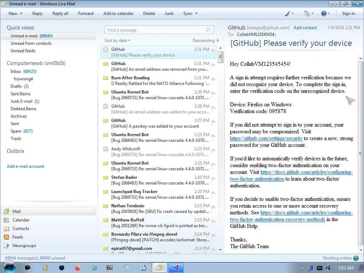Click the Add e-mail account link
The height and width of the screenshot is (273, 364).
25,166
